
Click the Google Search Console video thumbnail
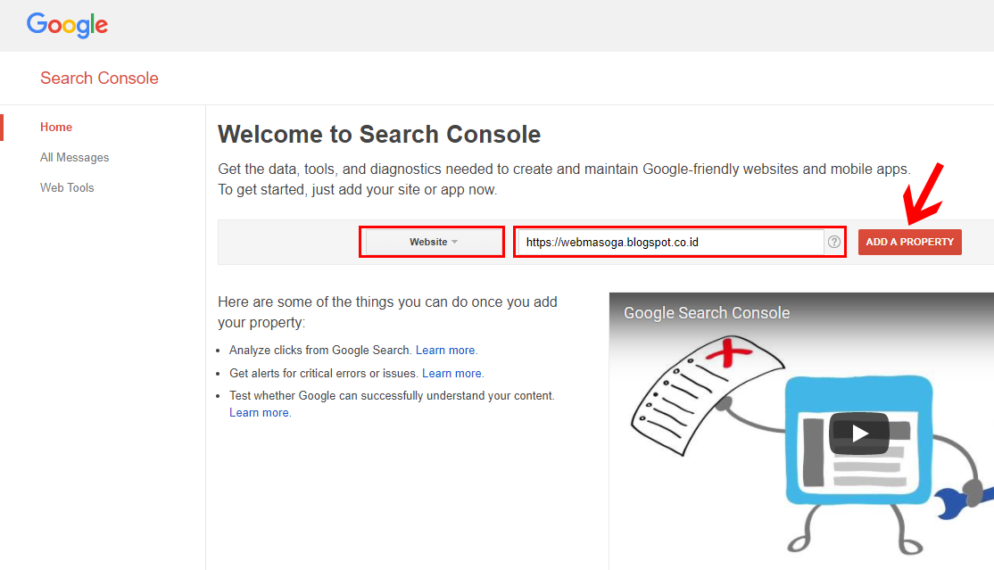[800, 428]
